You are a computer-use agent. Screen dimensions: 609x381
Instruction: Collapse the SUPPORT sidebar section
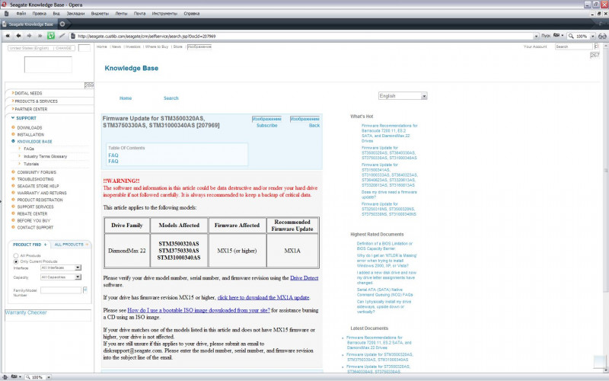click(24, 118)
